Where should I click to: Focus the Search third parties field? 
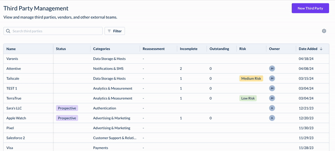click(53, 31)
